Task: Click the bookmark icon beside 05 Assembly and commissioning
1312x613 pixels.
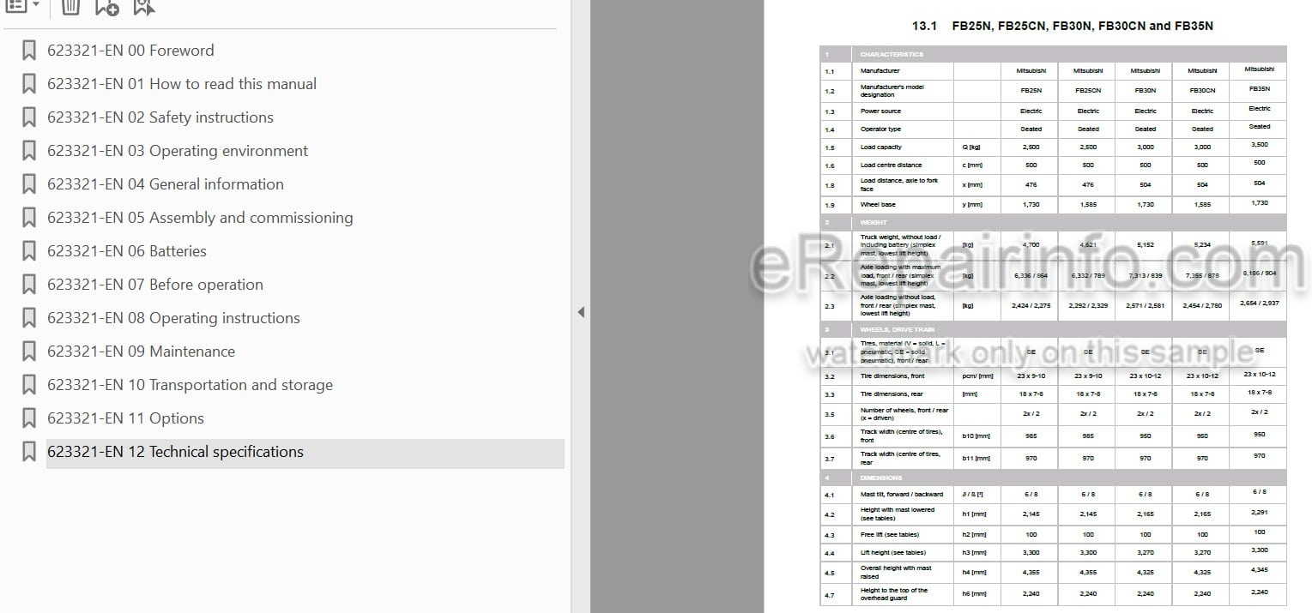Action: 29,218
